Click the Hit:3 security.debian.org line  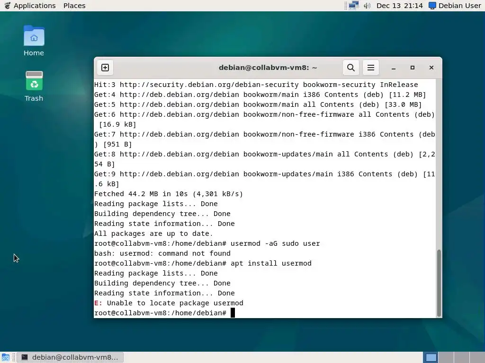tap(256, 85)
